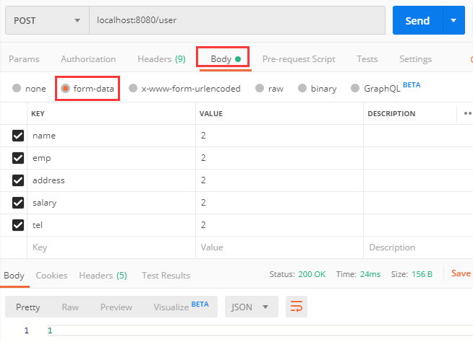Select the Raw response view
Screen dimensions: 473x342
[x=70, y=307]
